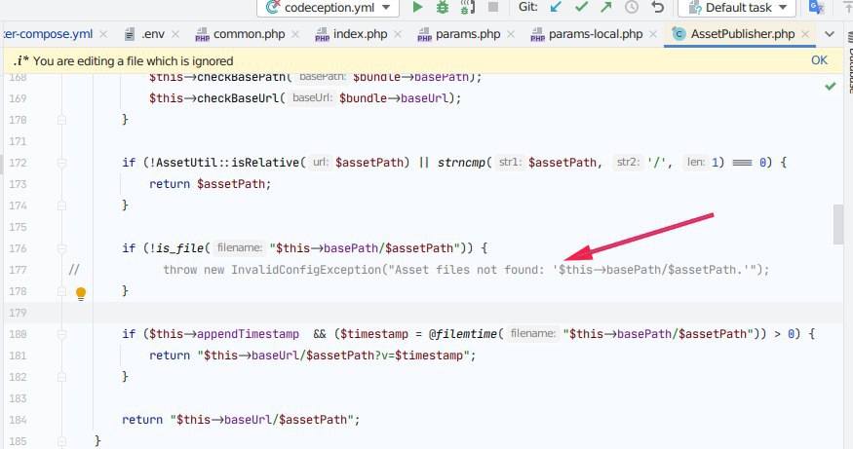The height and width of the screenshot is (449, 853).
Task: Toggle the fold marker at line 174
Action: click(62, 206)
